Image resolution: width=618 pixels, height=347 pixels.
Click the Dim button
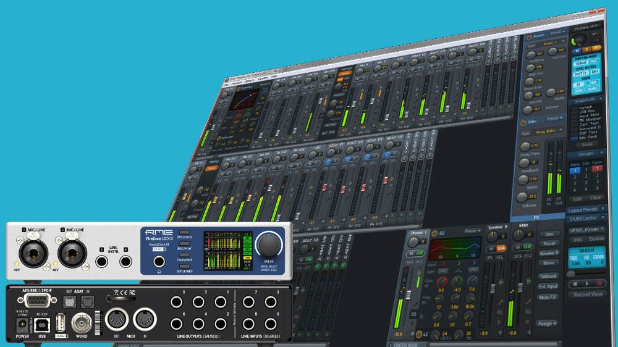click(549, 234)
